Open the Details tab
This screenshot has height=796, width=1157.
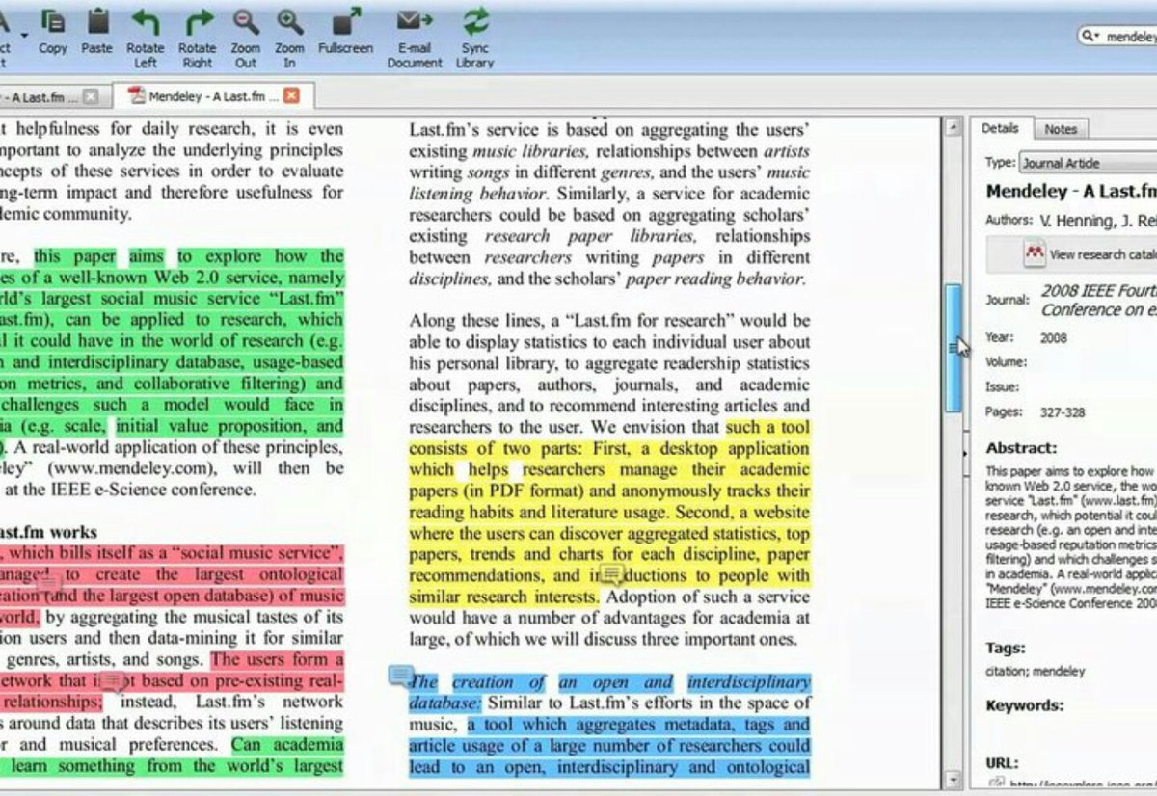click(x=1000, y=128)
